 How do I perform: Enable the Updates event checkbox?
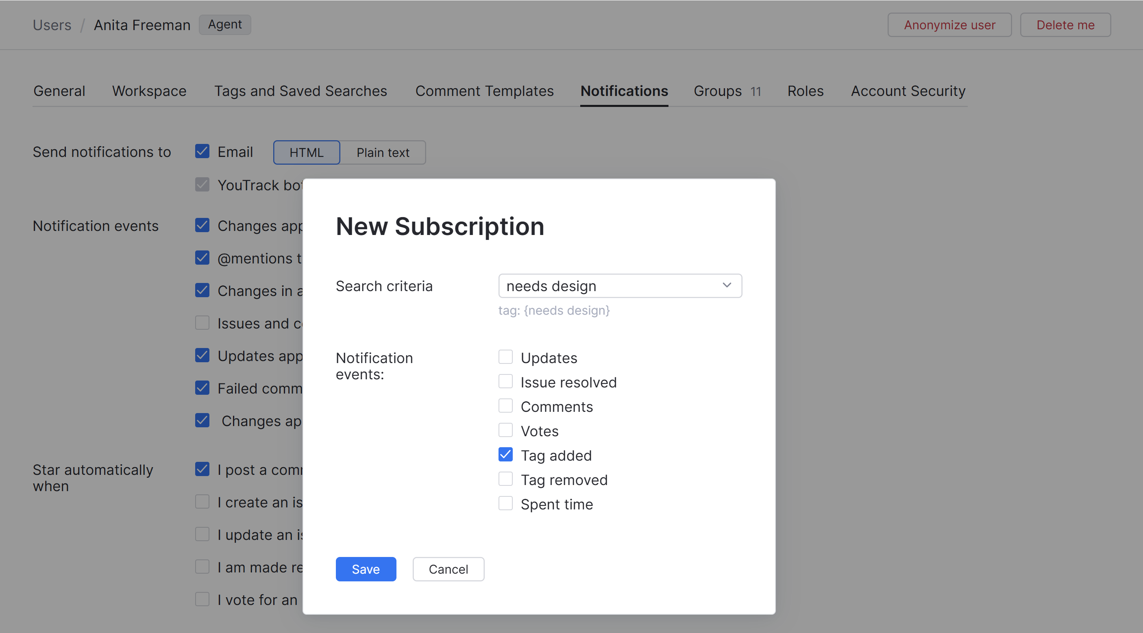coord(505,357)
